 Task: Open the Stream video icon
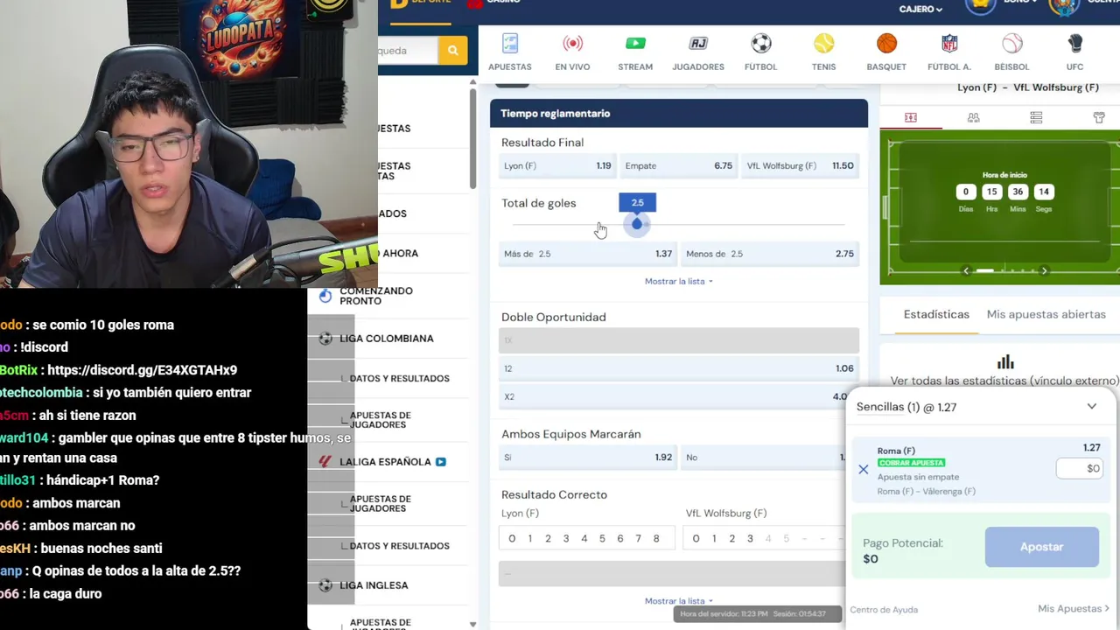pyautogui.click(x=635, y=43)
